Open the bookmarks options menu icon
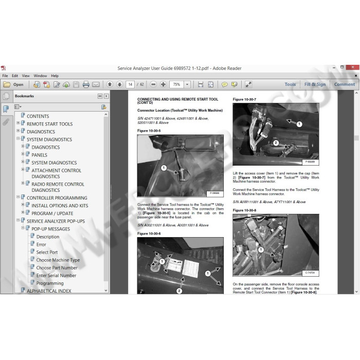The image size is (360, 360). pos(18,107)
